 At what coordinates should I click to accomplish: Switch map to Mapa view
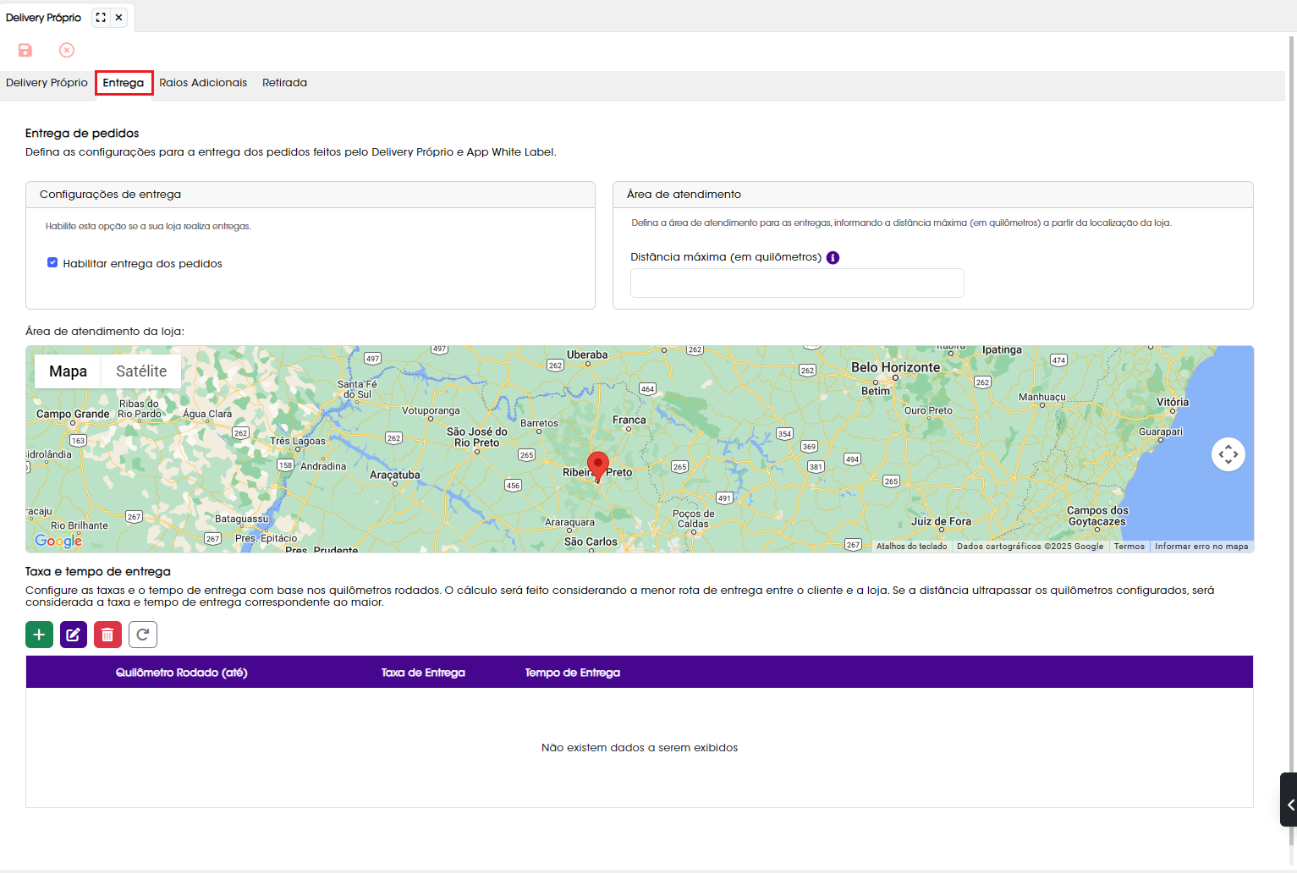coord(68,371)
